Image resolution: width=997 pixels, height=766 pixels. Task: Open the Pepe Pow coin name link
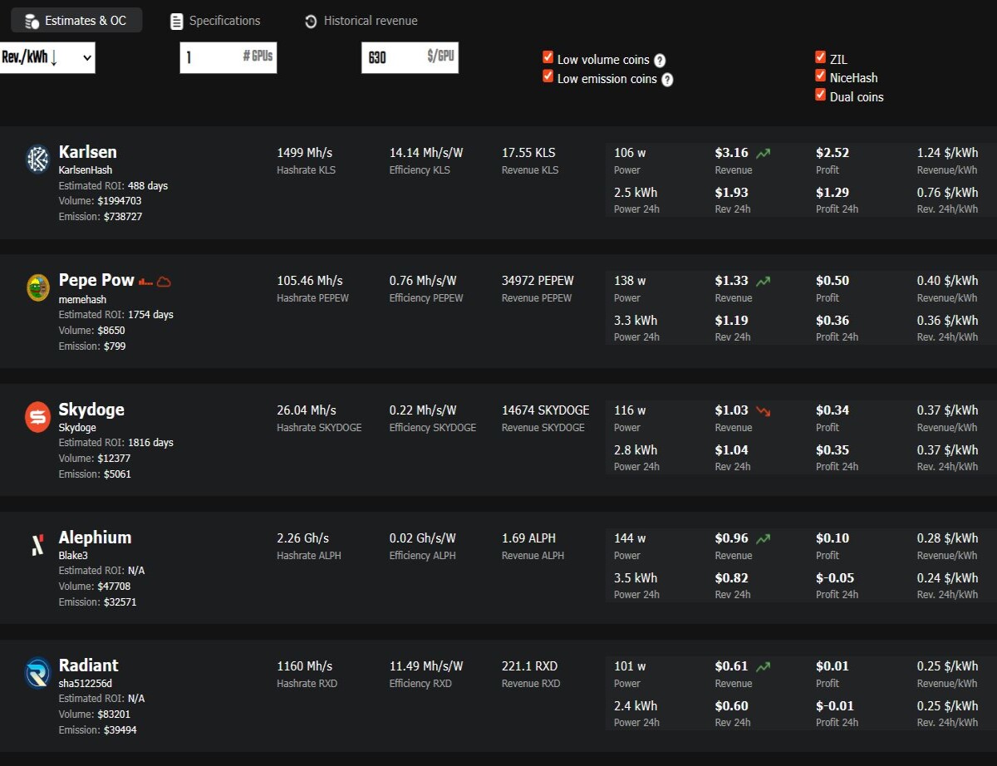click(96, 280)
